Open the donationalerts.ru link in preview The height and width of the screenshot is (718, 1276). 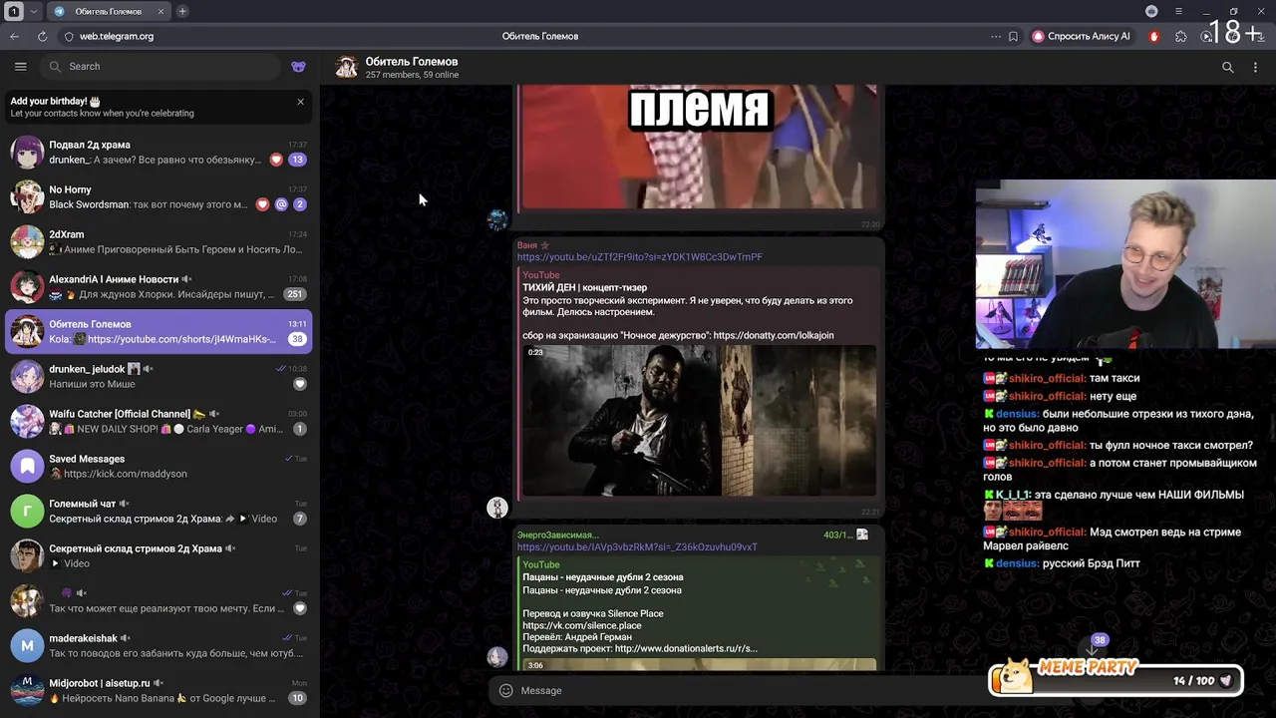coord(686,648)
